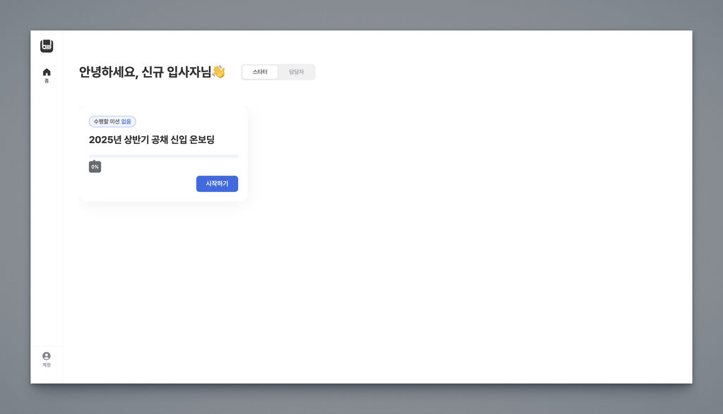The height and width of the screenshot is (414, 723).
Task: Click the 안녕하세요, 신규 입사자님 greeting
Action: coord(153,72)
